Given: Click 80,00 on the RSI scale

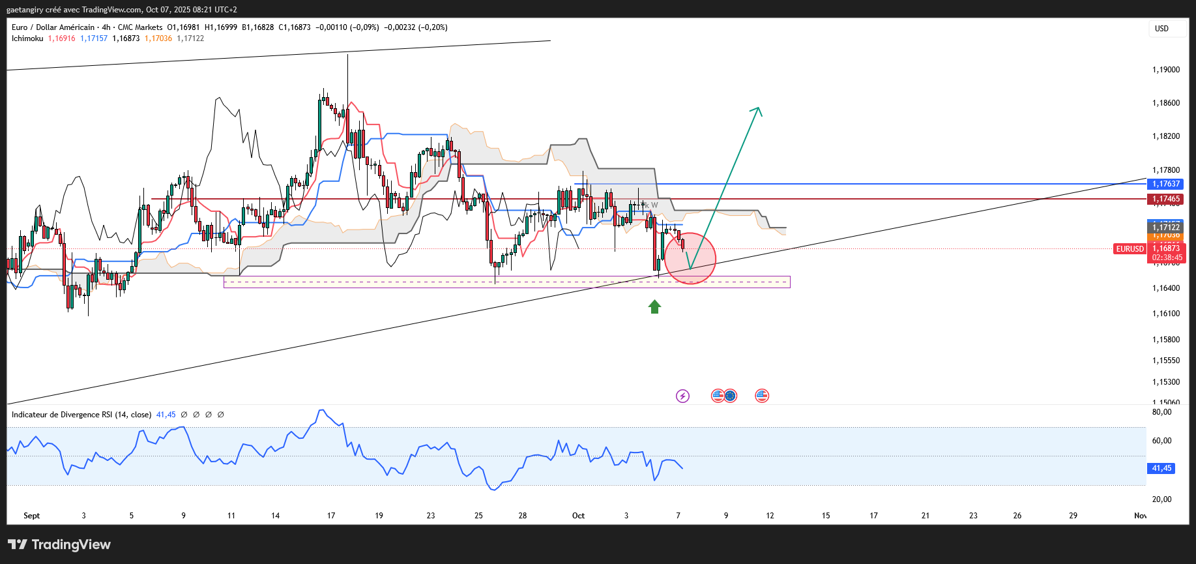Looking at the screenshot, I should pos(1161,412).
